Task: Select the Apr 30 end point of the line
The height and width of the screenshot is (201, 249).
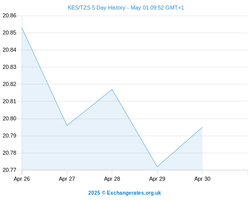Action: point(202,127)
